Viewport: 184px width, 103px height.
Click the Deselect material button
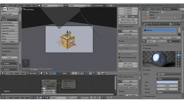174,38
